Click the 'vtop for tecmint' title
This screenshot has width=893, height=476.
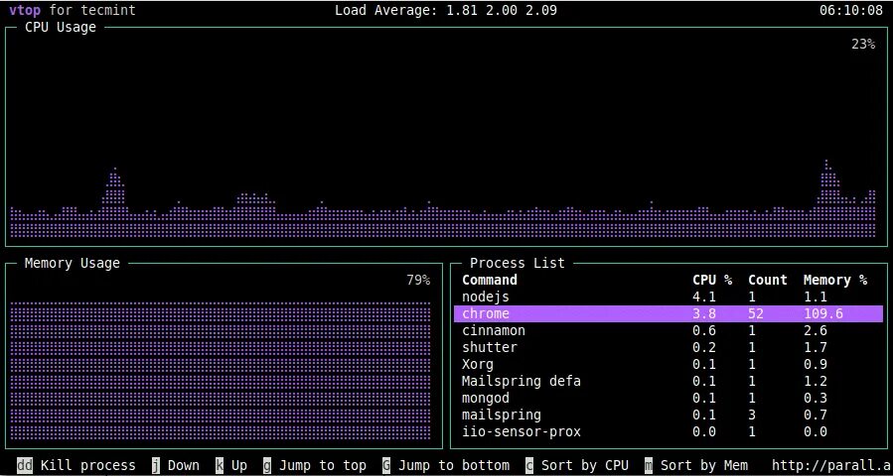click(x=73, y=10)
